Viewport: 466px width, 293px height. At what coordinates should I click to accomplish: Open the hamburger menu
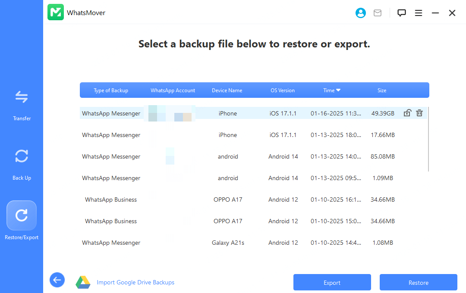(419, 13)
